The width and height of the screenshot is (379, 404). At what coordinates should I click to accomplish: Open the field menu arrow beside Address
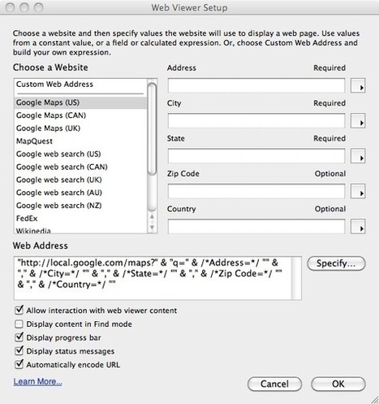(x=358, y=86)
